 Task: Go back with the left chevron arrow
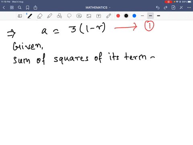coord(4,8)
